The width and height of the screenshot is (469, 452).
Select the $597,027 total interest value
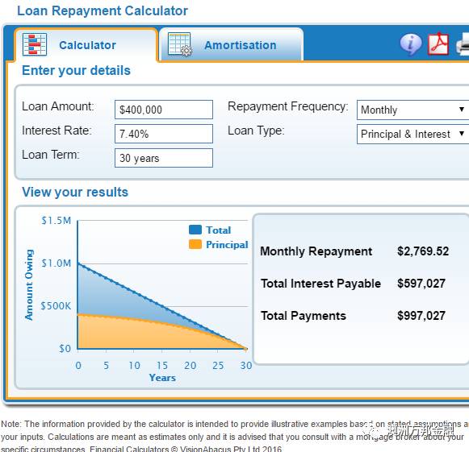pyautogui.click(x=421, y=284)
